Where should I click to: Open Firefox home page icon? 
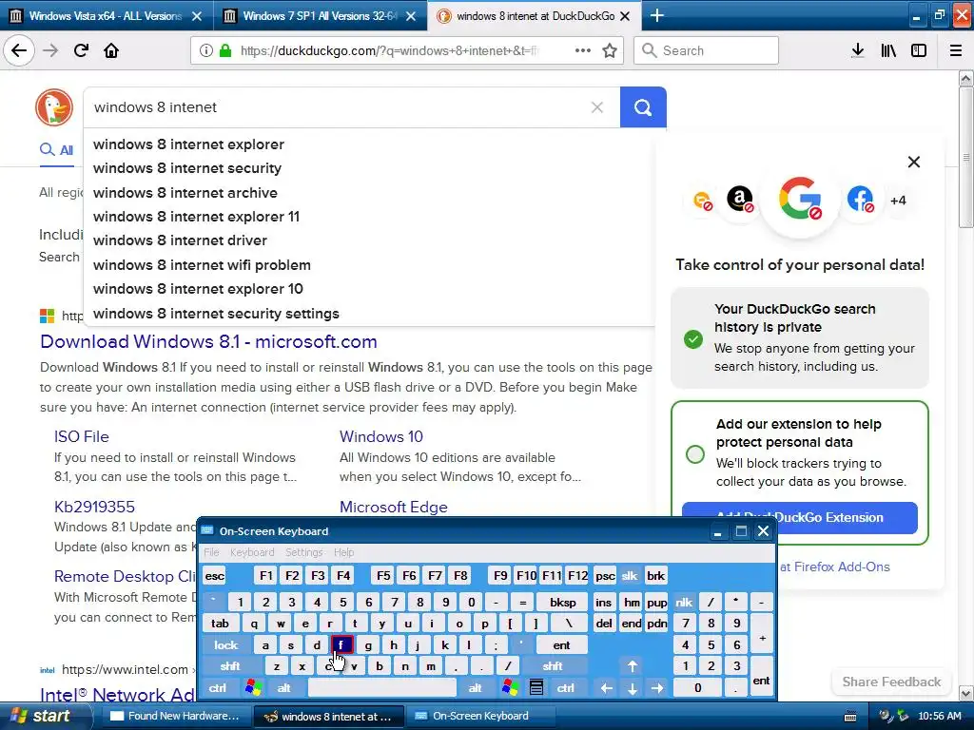tap(111, 50)
